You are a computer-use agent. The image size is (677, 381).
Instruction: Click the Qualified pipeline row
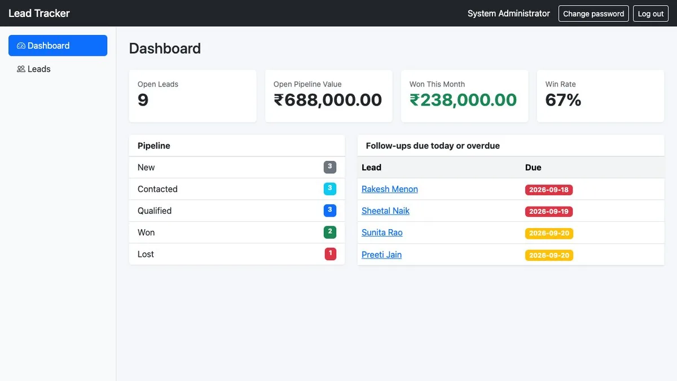[x=237, y=211]
